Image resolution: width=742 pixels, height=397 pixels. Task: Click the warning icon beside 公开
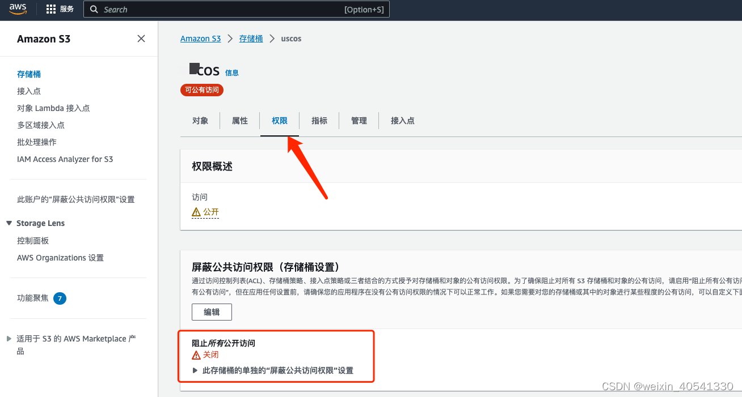coord(196,212)
